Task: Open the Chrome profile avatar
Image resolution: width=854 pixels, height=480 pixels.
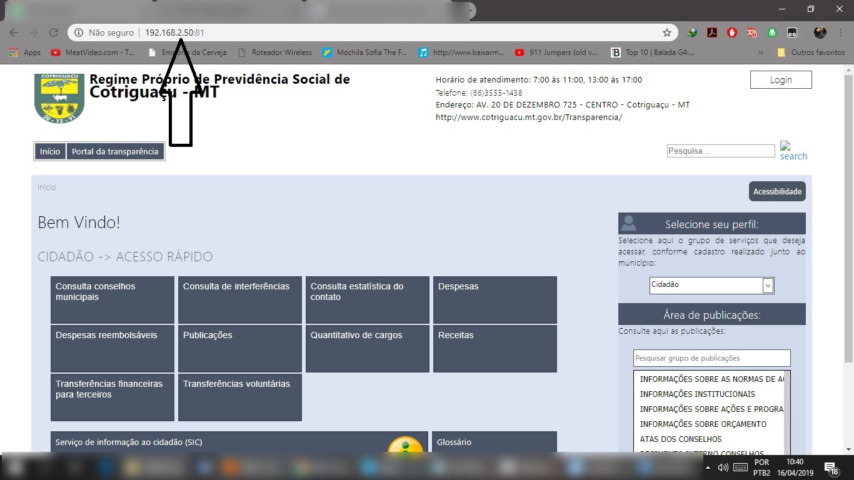Action: (x=820, y=32)
